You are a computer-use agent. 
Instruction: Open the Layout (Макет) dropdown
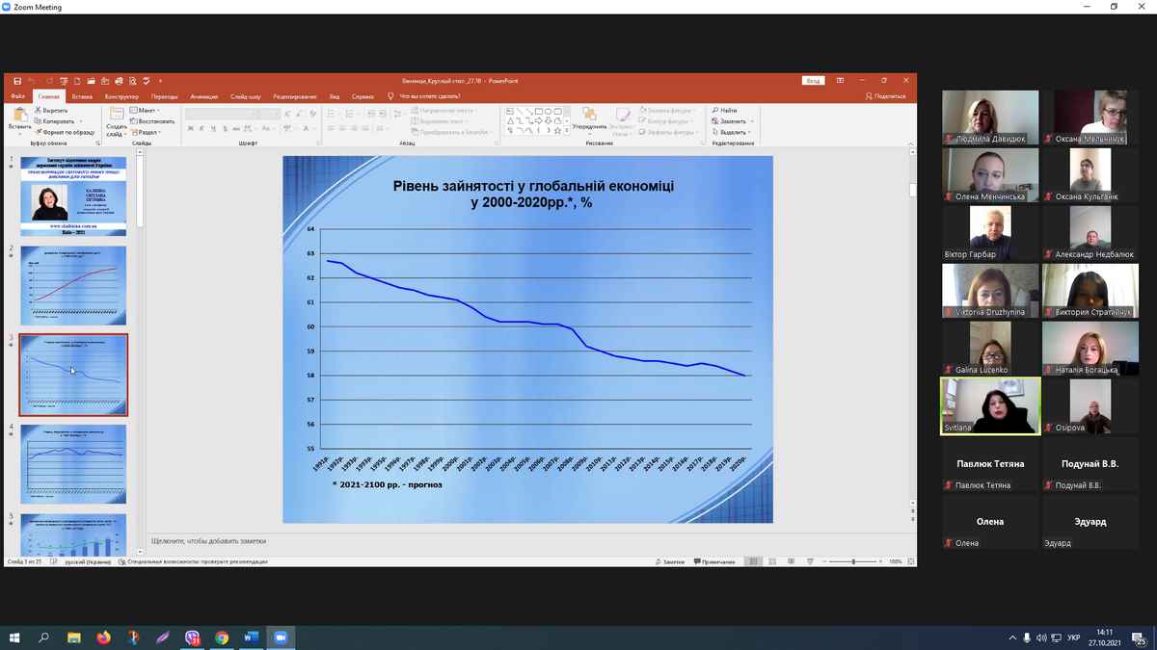[147, 111]
